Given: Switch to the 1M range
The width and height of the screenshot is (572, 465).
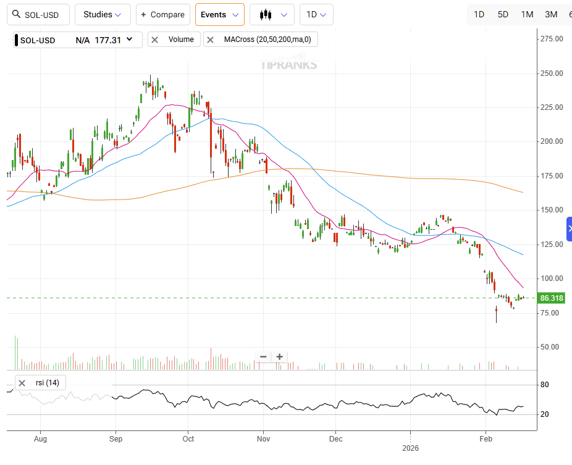Looking at the screenshot, I should 527,14.
